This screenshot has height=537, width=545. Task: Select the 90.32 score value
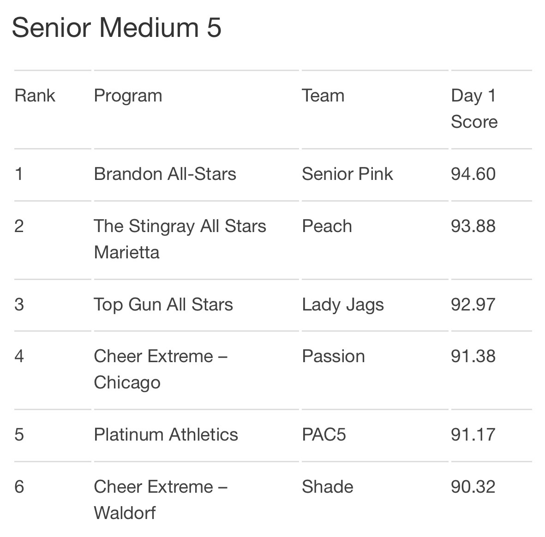coord(473,487)
